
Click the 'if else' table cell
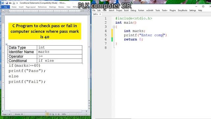[x=60, y=61]
